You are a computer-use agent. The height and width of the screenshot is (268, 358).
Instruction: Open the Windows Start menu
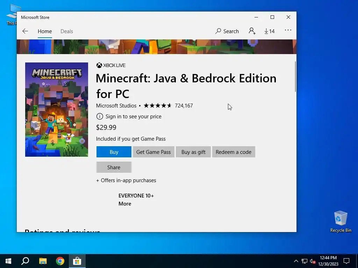(x=8, y=261)
